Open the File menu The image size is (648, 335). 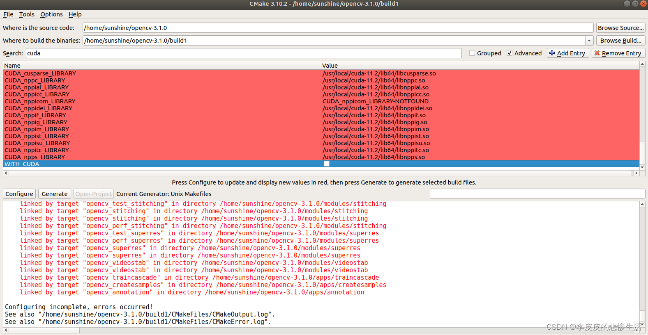click(x=8, y=14)
